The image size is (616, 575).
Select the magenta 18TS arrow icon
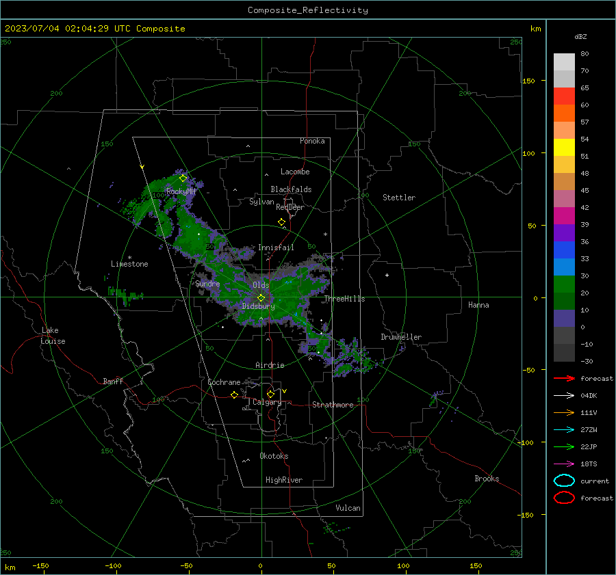564,464
